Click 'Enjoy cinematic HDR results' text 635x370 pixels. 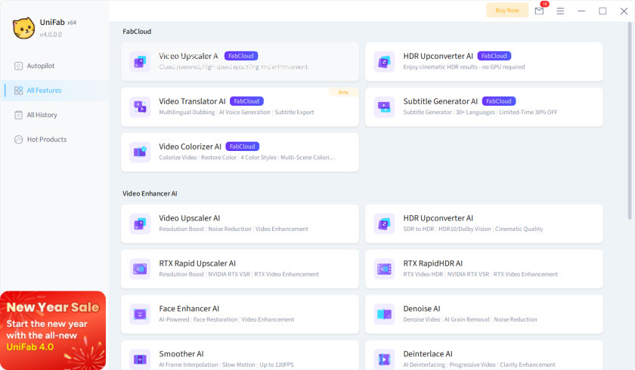440,66
